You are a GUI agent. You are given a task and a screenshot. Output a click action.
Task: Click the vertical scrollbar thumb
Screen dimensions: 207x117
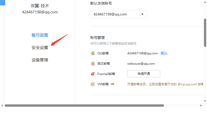[x=205, y=33]
